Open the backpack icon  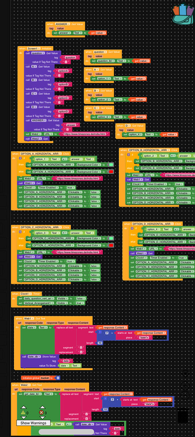tap(183, 14)
